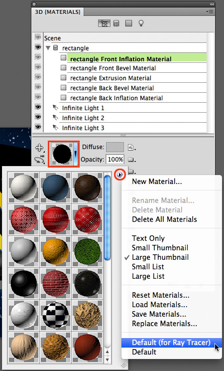Pick the checkerboard sphere material thumbnail
The image size is (224, 371).
[56, 315]
